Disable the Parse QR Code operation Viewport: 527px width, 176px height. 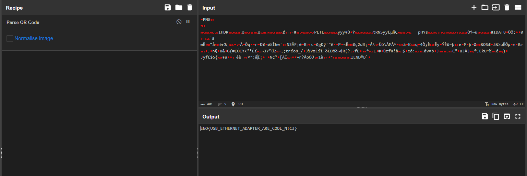179,22
